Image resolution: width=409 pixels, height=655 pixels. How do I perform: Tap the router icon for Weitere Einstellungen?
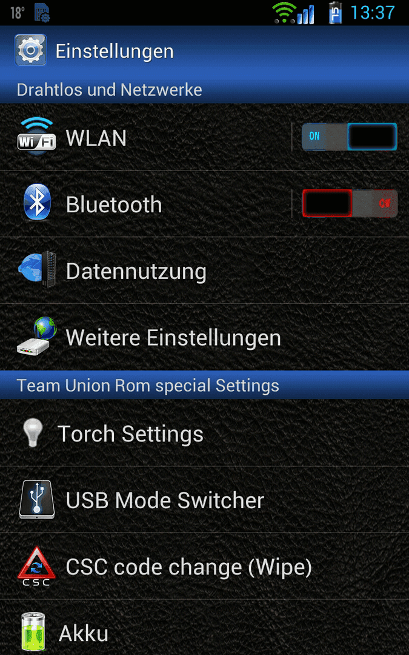tap(37, 336)
